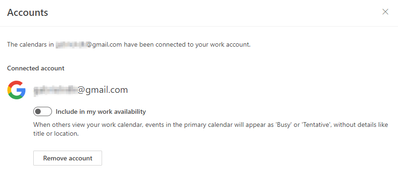Click the gray knob inside the toggle
398x173 pixels.
(38, 111)
